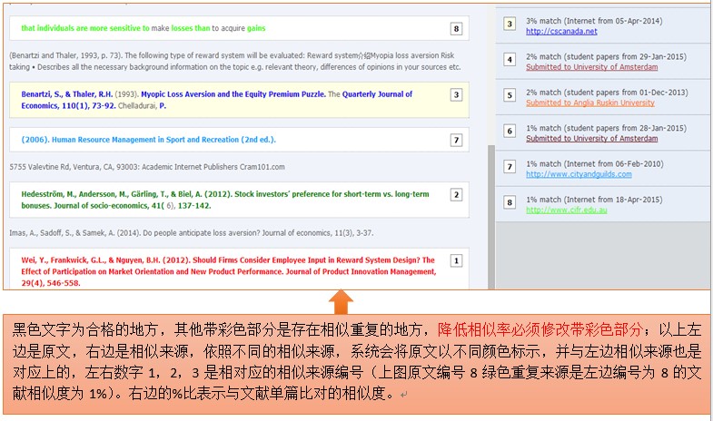Click text '2% match (student papers from 01-Dec-2013)'

pos(607,93)
